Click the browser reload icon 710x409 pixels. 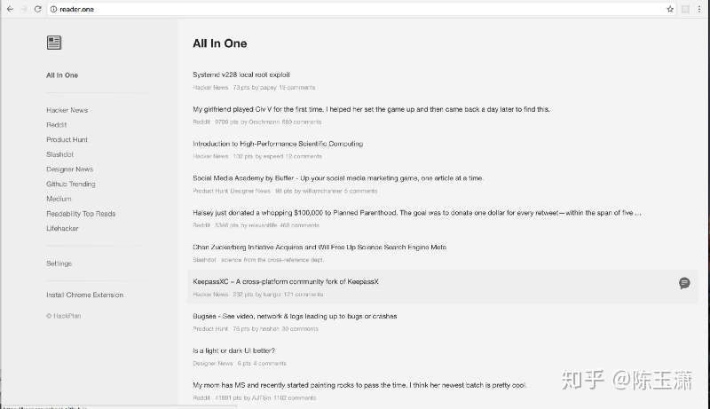37,9
